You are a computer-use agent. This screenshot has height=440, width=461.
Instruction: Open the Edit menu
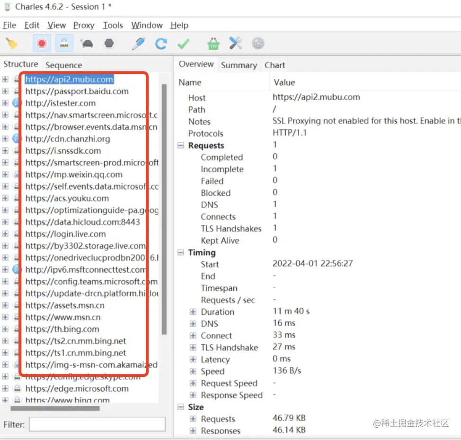pyautogui.click(x=32, y=25)
